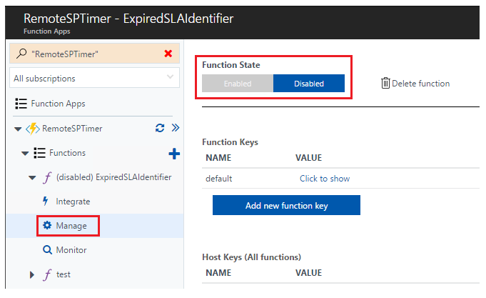Click the Integrate bolt icon
Image resolution: width=486 pixels, height=298 pixels.
[x=46, y=201]
